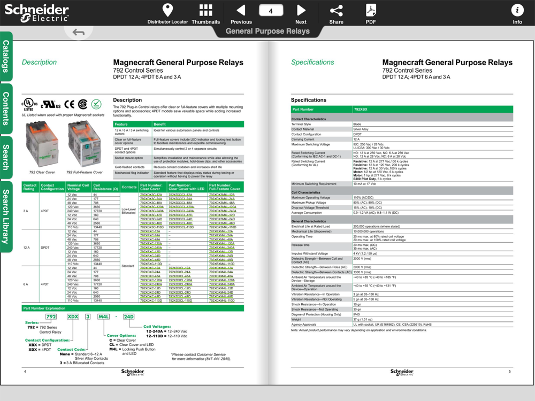Click the 792 Clear Cover relay image
Screen dimensions: 535x401
click(x=42, y=144)
